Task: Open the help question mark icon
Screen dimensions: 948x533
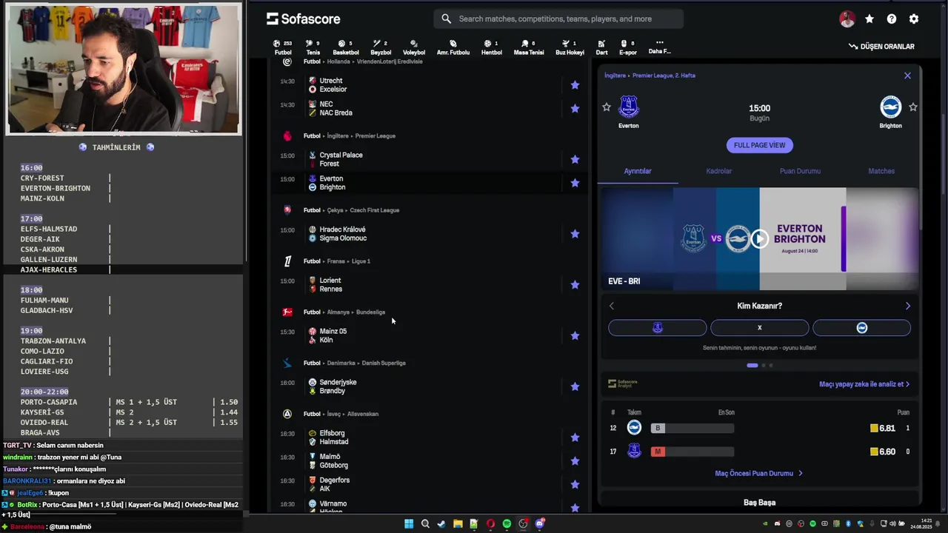Action: click(892, 19)
